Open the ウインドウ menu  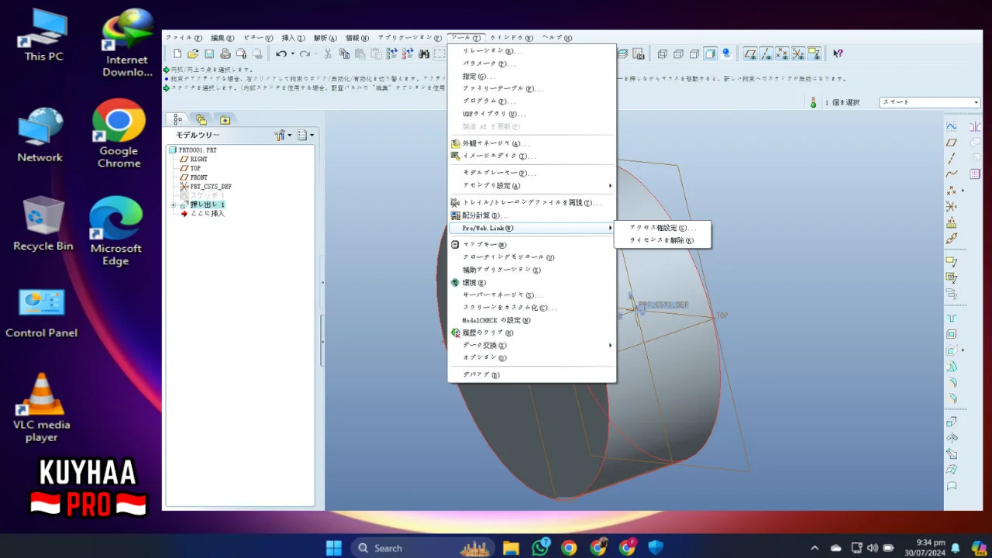coord(511,37)
